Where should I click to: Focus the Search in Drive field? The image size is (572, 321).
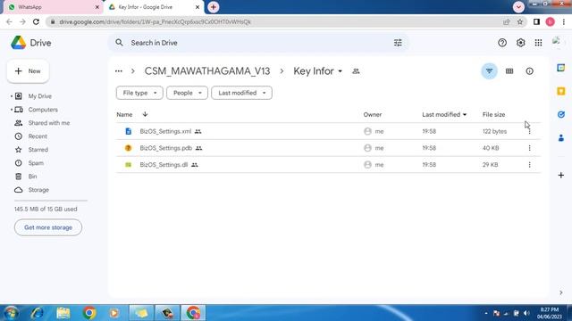click(x=259, y=43)
